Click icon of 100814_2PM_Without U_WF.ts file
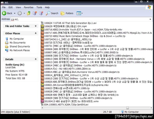 pyautogui.click(x=42, y=75)
